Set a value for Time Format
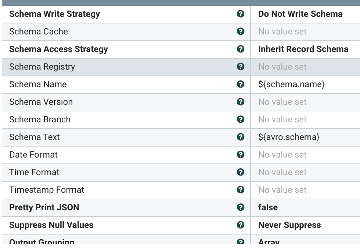This screenshot has width=360, height=251. coord(282,172)
